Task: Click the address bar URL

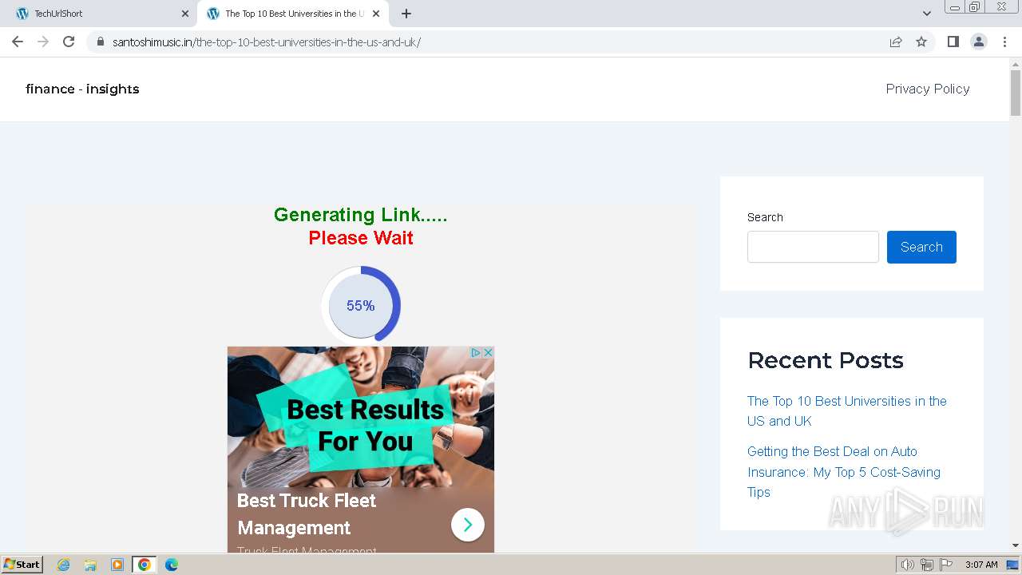Action: point(267,42)
